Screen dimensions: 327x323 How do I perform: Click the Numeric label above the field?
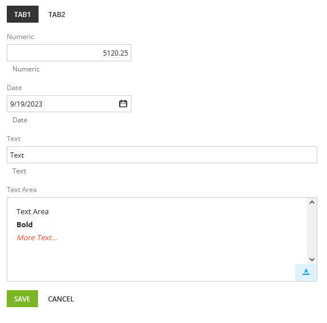tap(20, 37)
